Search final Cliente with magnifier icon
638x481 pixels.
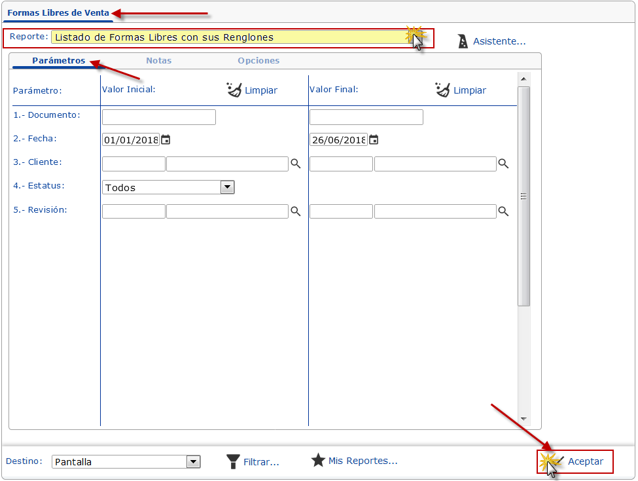(x=503, y=164)
